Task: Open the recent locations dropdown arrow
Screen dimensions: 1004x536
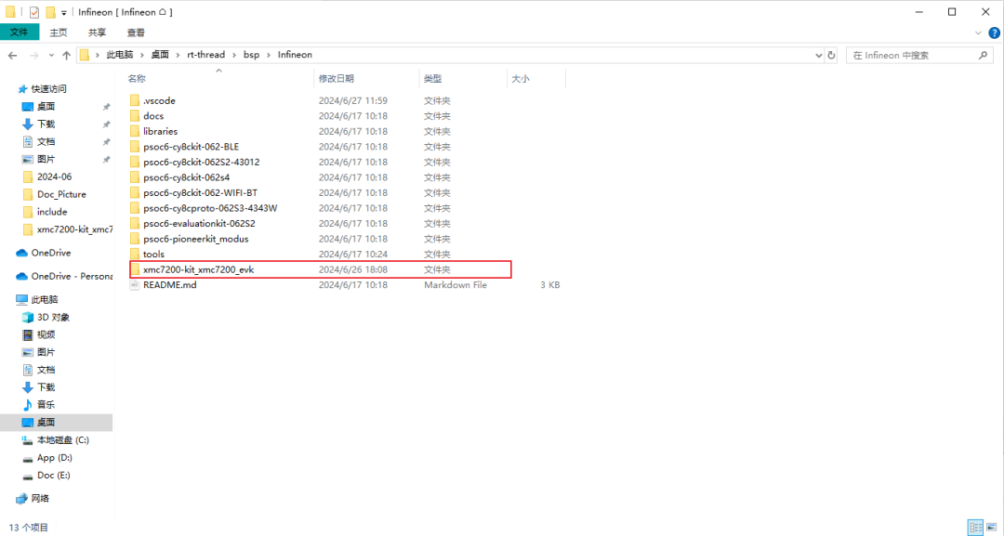Action: point(50,56)
